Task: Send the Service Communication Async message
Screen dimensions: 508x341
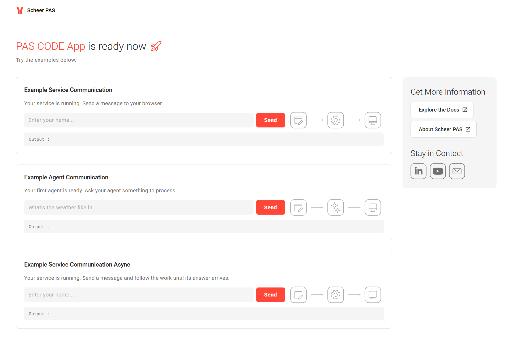Action: coord(270,295)
